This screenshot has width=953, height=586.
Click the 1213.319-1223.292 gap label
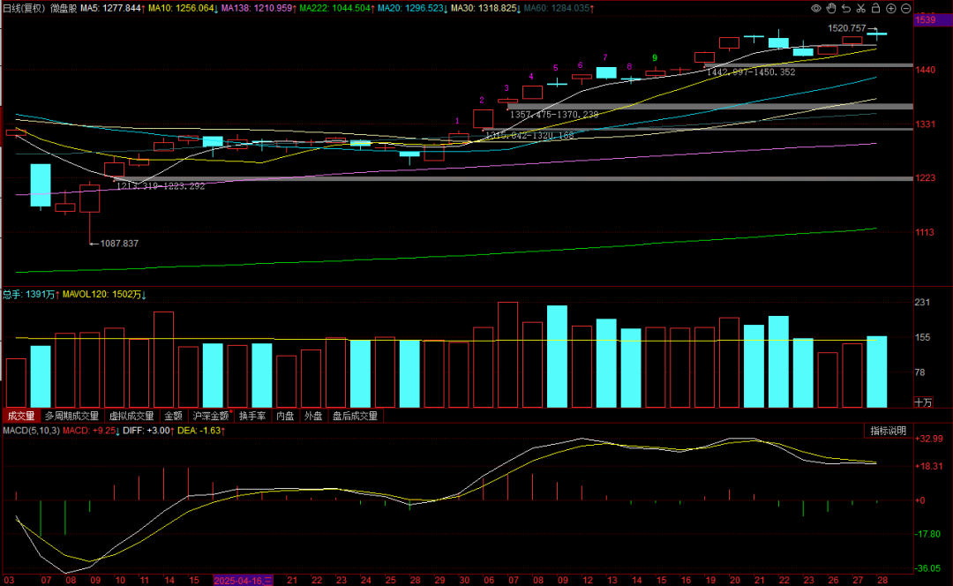click(x=161, y=186)
